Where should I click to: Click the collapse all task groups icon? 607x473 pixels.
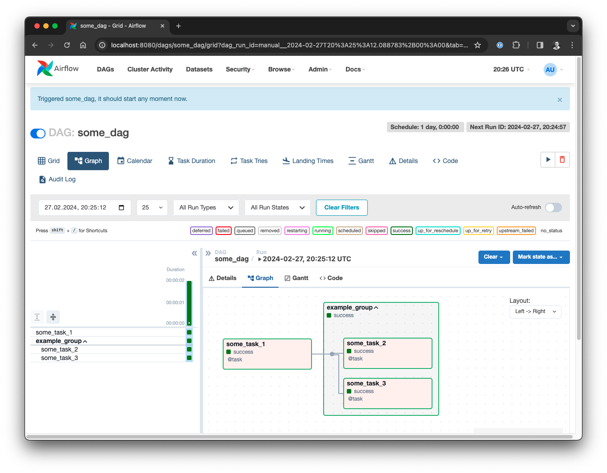tap(53, 317)
